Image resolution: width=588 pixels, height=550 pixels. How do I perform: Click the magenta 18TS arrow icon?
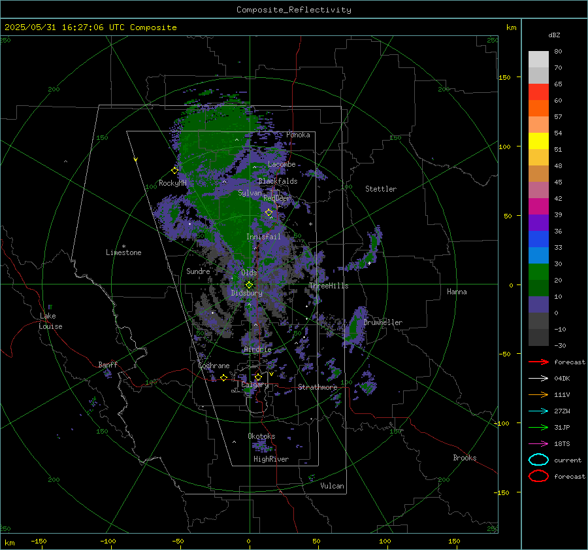(538, 444)
